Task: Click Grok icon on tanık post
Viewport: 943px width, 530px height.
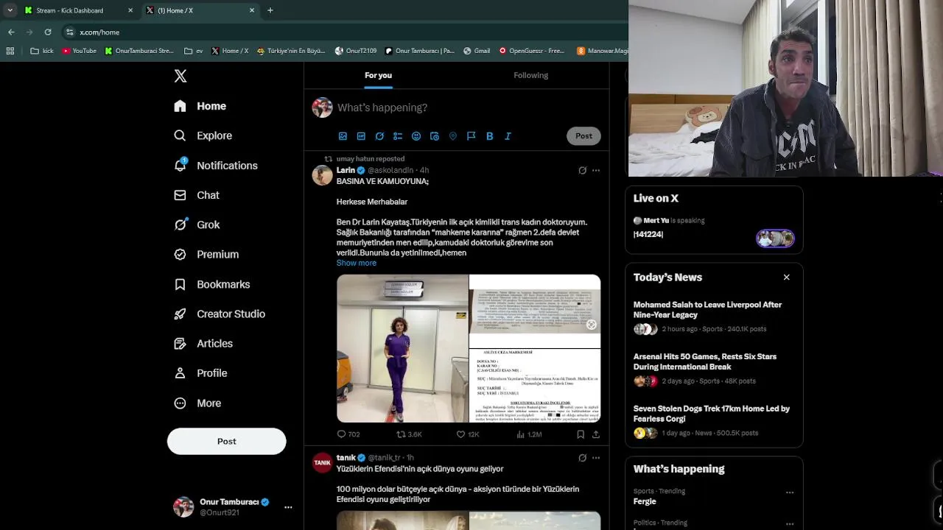Action: (x=582, y=458)
